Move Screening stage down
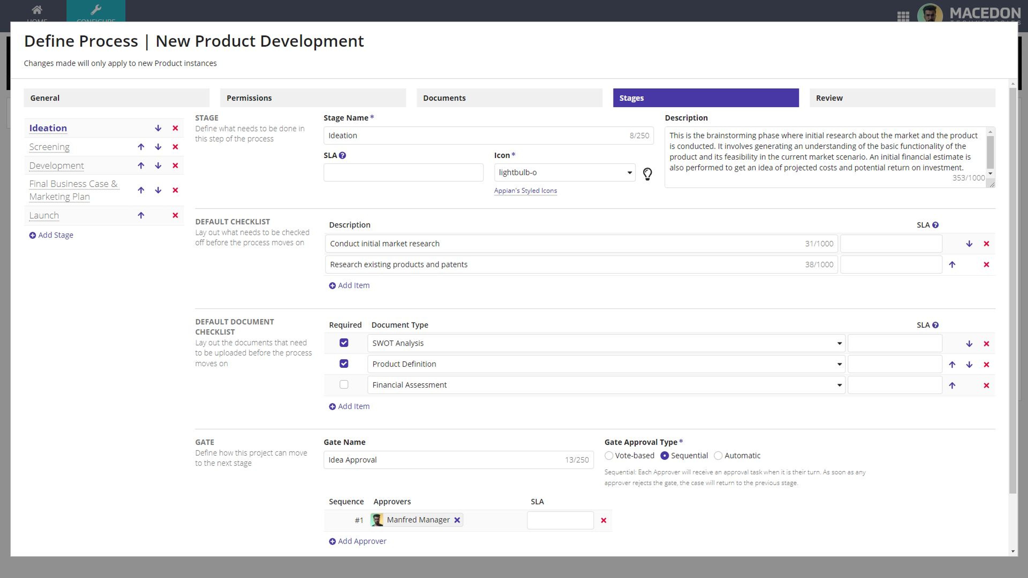 point(158,147)
